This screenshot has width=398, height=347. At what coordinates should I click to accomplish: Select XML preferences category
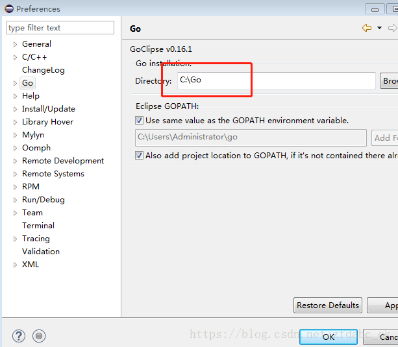coord(31,265)
